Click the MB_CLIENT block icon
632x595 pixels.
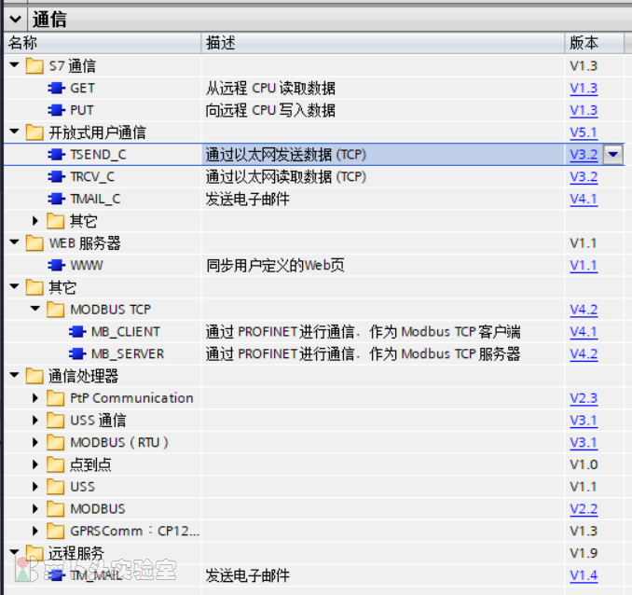77,332
